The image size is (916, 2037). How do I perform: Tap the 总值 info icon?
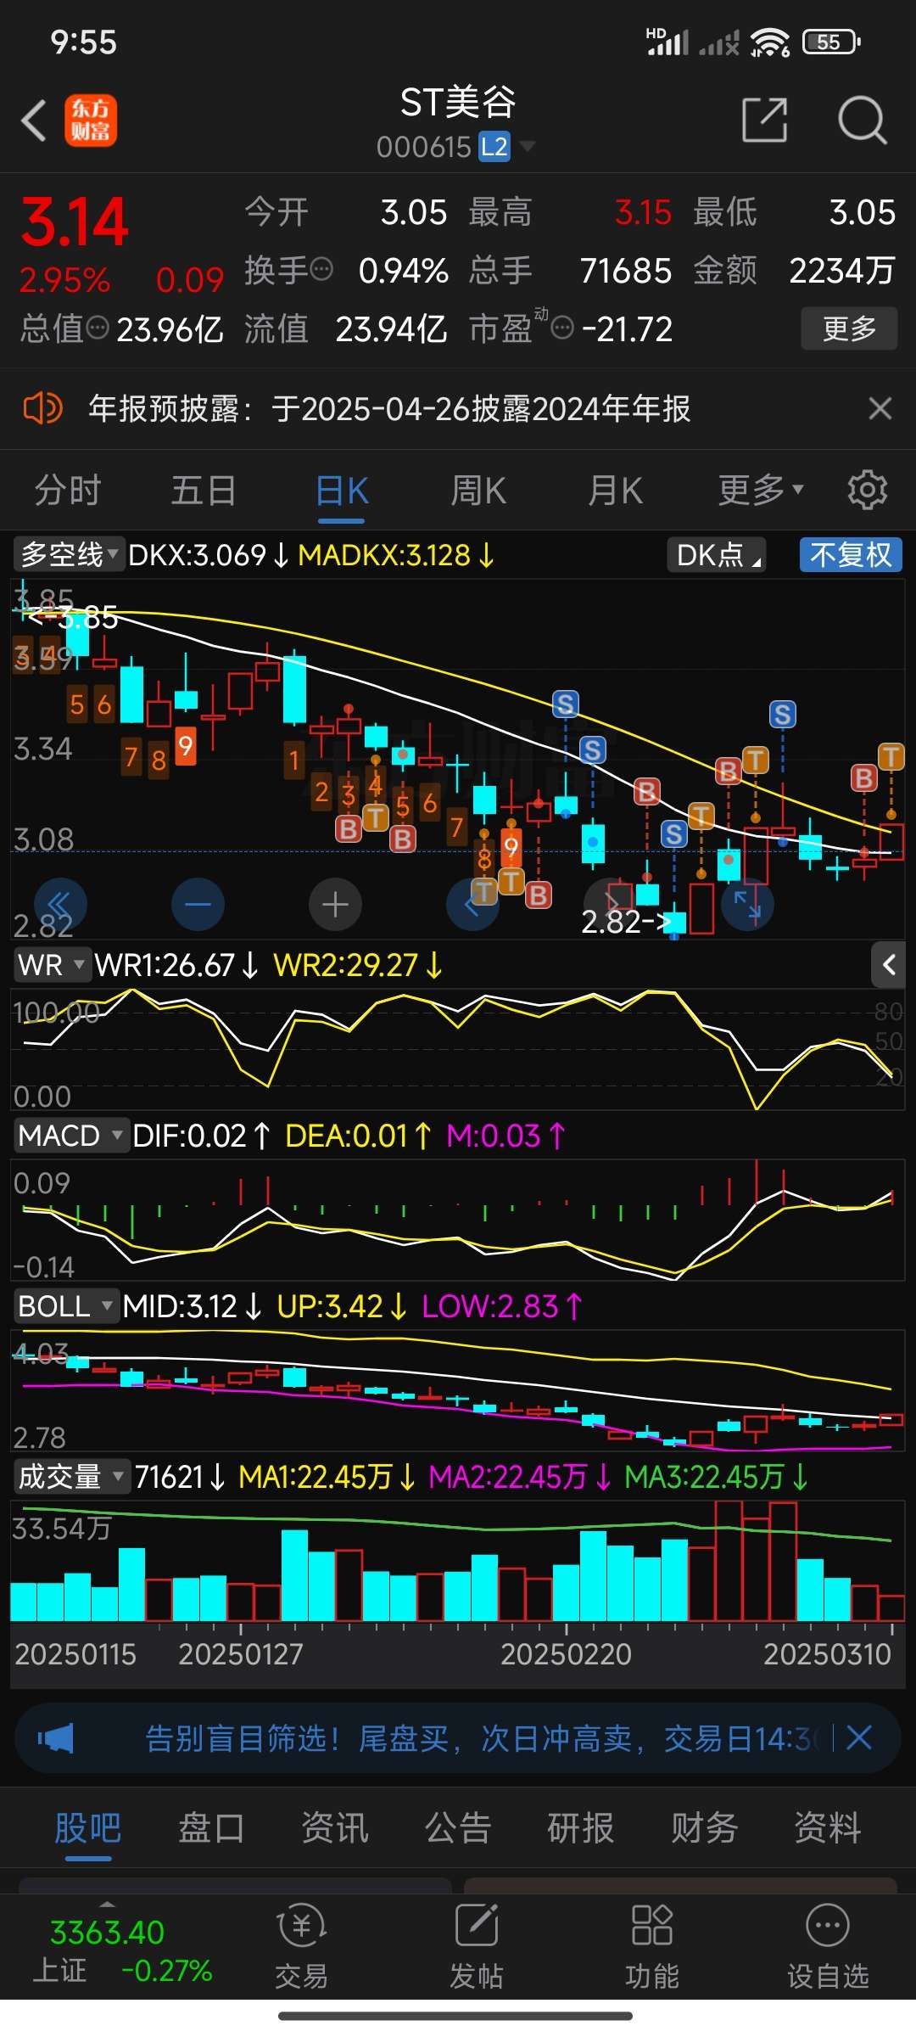(98, 328)
